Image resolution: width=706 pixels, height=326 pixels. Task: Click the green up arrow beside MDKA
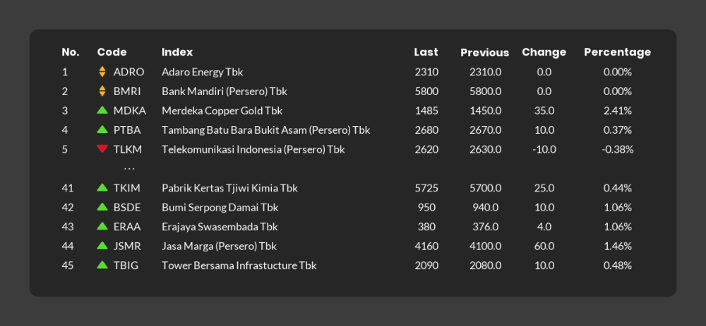coord(102,110)
